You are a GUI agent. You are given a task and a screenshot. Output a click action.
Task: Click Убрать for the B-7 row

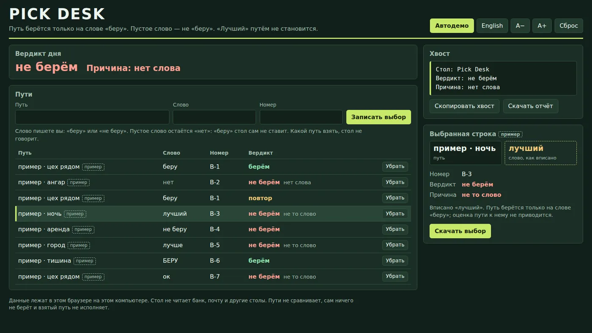click(395, 276)
